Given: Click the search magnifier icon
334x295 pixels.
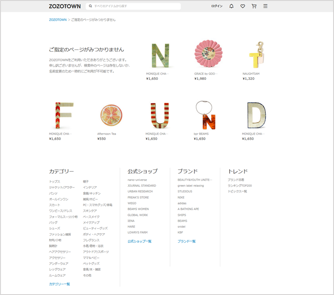Looking at the screenshot, I should click(90, 6).
